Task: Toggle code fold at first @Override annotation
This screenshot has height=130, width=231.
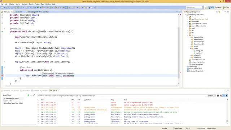Action: click(x=4, y=29)
